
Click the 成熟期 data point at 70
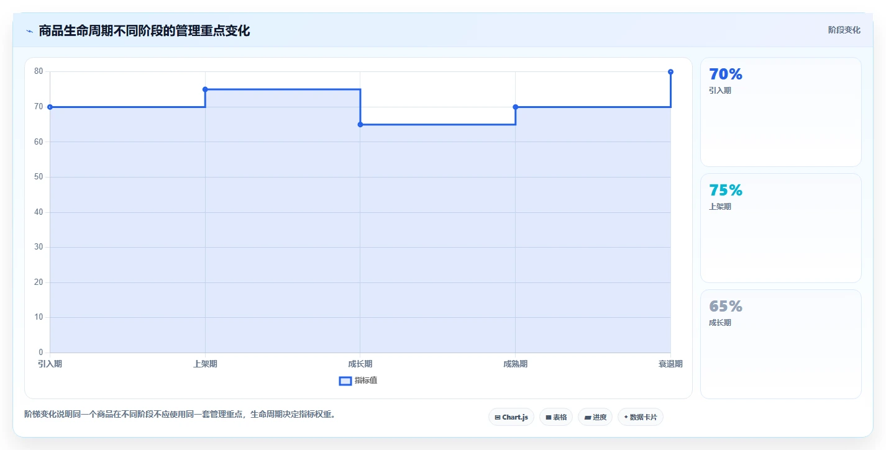(516, 107)
